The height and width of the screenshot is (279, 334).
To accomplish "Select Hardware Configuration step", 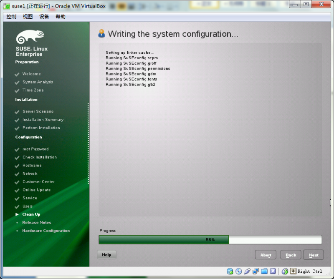I will pos(46,231).
